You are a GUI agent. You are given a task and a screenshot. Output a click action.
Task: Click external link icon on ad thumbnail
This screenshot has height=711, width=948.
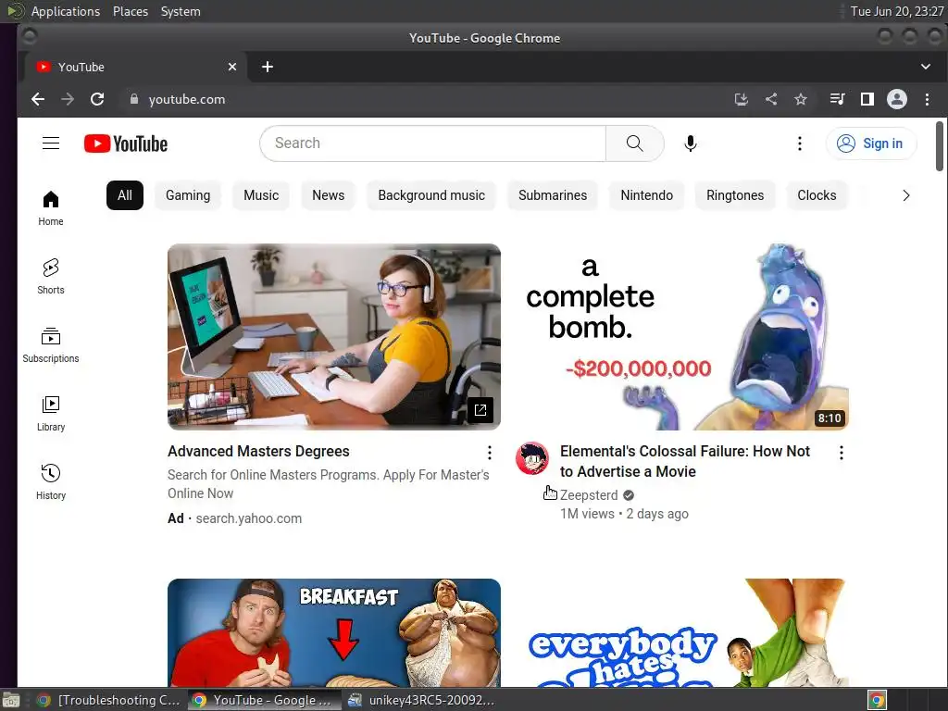480,410
